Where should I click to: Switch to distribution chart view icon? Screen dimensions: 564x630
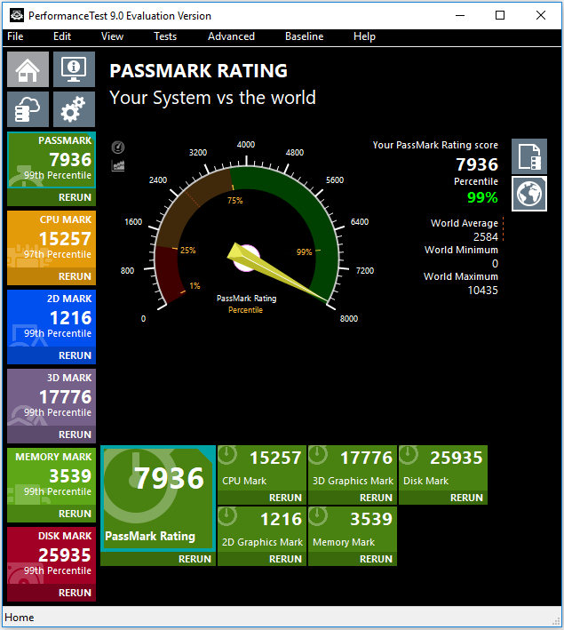coord(118,165)
